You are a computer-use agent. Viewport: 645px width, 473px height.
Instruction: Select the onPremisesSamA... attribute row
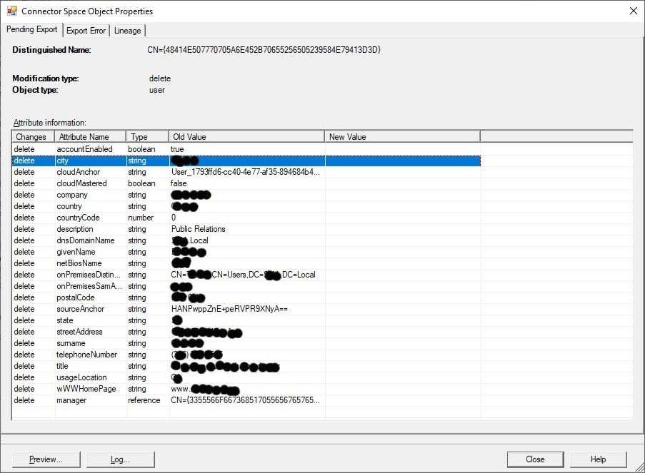click(246, 286)
